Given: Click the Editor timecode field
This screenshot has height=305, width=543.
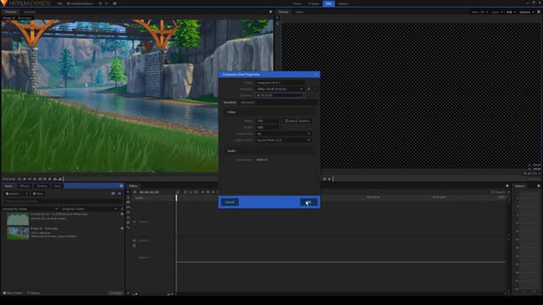Looking at the screenshot, I should (149, 192).
